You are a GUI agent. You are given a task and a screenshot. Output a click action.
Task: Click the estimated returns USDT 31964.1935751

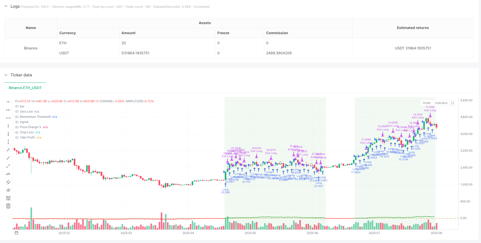click(x=413, y=48)
